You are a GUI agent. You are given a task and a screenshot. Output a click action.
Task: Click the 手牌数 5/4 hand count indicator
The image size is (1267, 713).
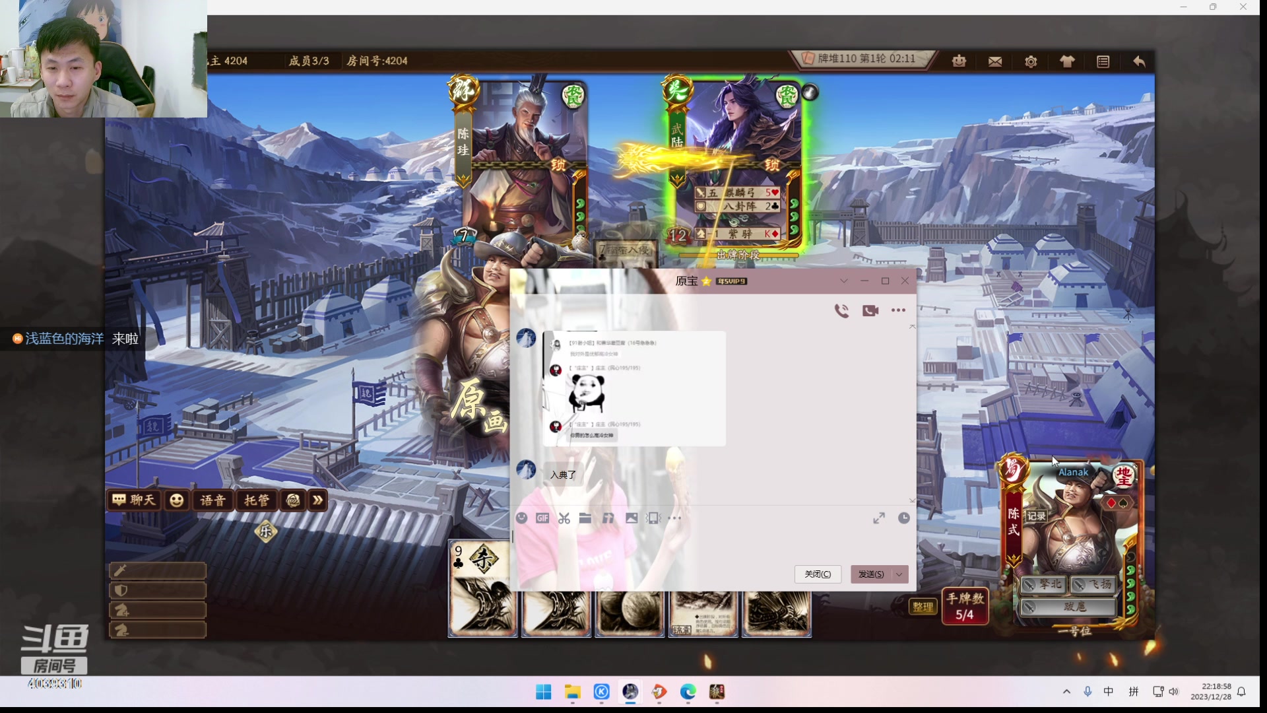tap(965, 607)
